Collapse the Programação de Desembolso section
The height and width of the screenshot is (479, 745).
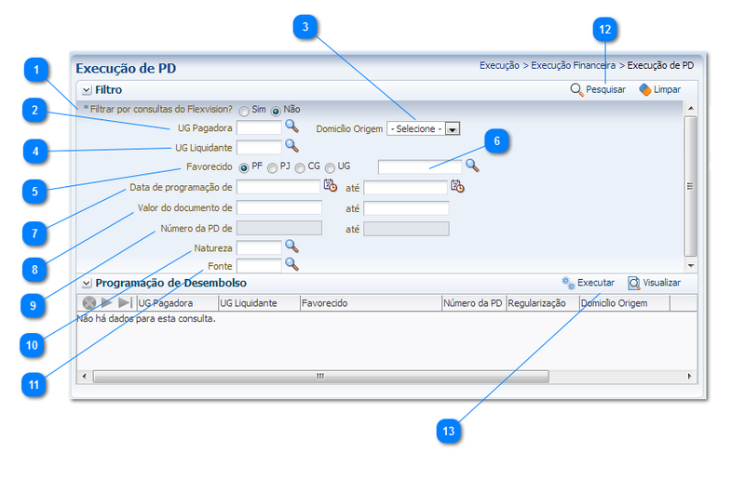pos(86,283)
